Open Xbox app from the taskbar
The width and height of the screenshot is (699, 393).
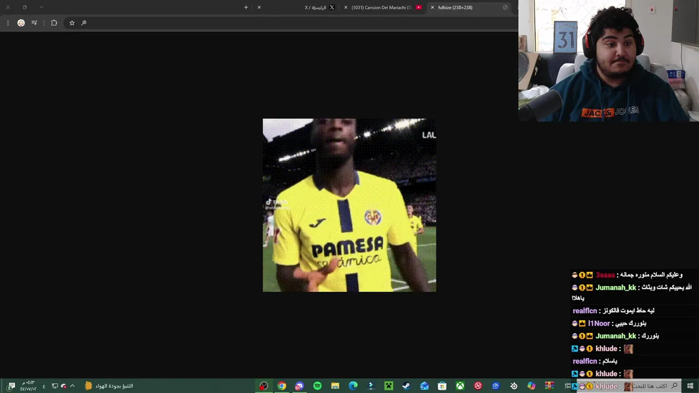click(460, 386)
